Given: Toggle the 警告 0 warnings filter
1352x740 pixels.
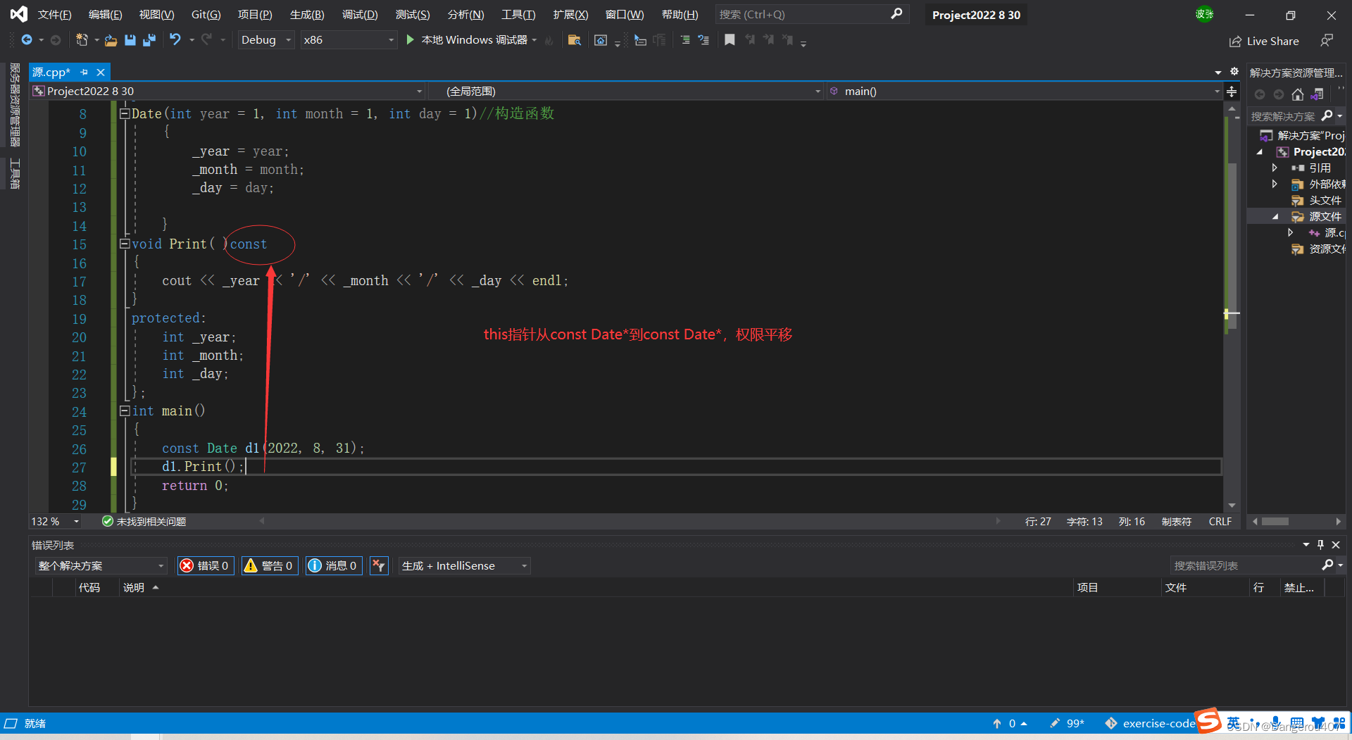Looking at the screenshot, I should [x=270, y=565].
